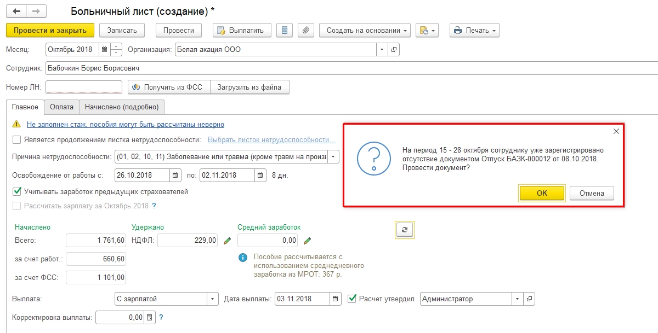658x333 pixels.
Task: Click the Всего amount field 1 761,60
Action: click(x=96, y=241)
